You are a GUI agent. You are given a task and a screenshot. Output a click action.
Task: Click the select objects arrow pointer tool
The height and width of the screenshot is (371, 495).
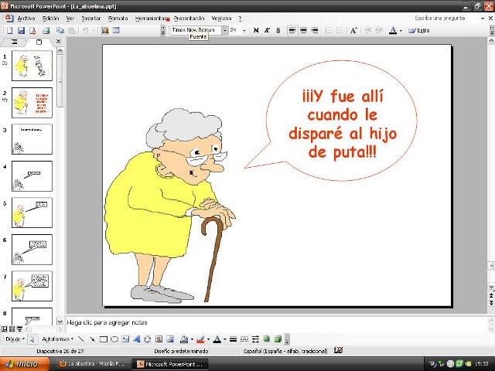(34, 339)
